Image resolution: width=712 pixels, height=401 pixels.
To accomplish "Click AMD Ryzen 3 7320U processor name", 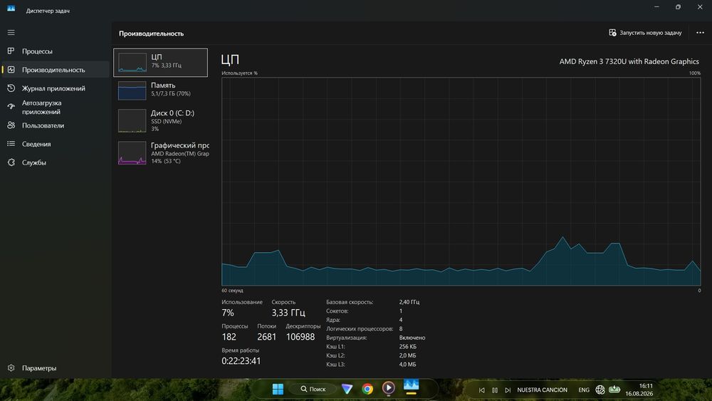I will [629, 61].
